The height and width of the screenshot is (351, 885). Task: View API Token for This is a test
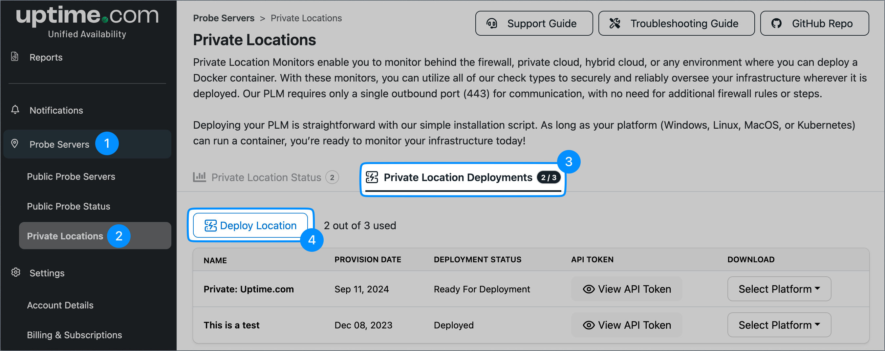[x=626, y=325]
